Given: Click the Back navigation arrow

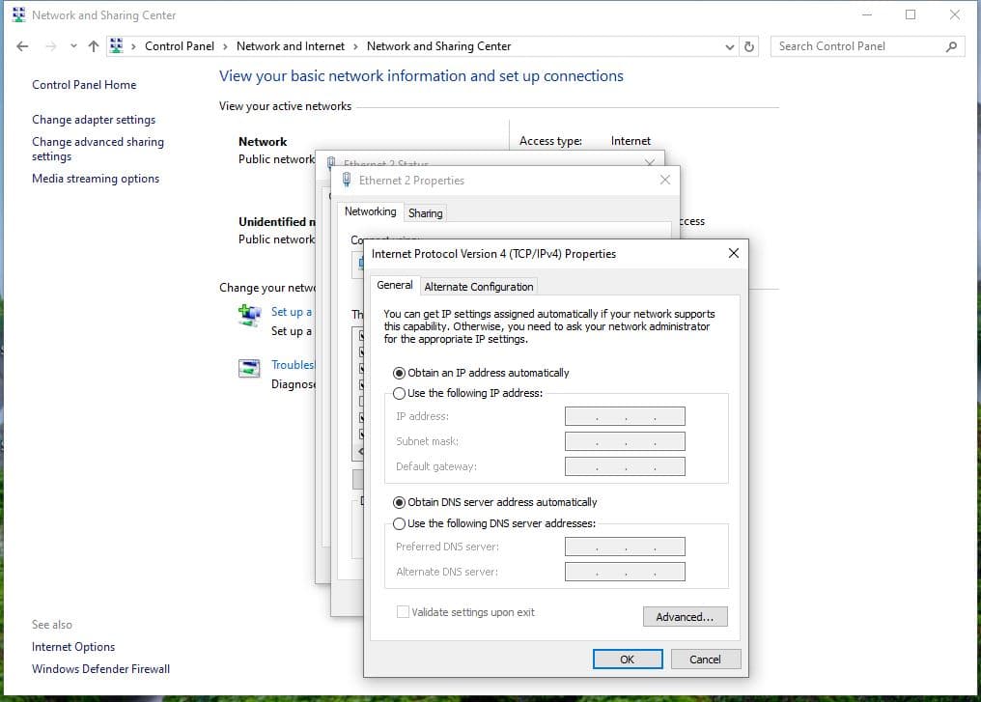Looking at the screenshot, I should (22, 46).
